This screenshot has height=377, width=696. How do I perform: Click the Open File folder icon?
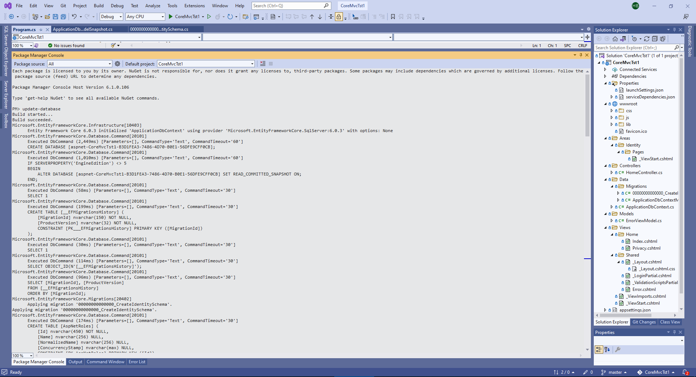click(x=47, y=17)
